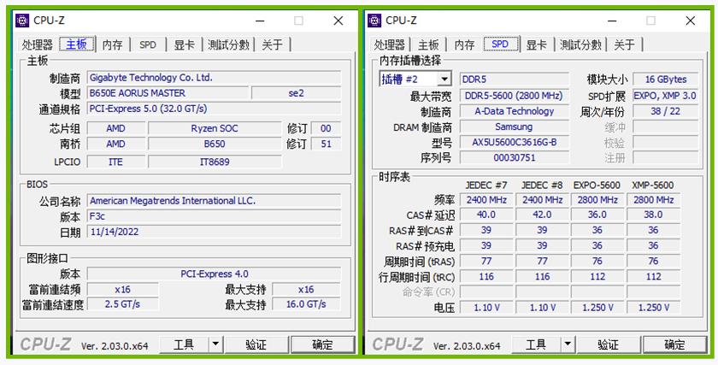Click American Megatrends International LLC. field
The image size is (718, 365).
pyautogui.click(x=214, y=201)
